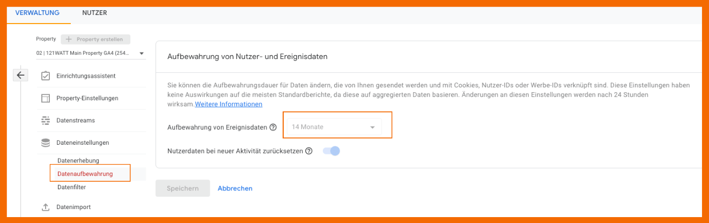Click the Einrichtungsassistent checklist icon

point(46,76)
